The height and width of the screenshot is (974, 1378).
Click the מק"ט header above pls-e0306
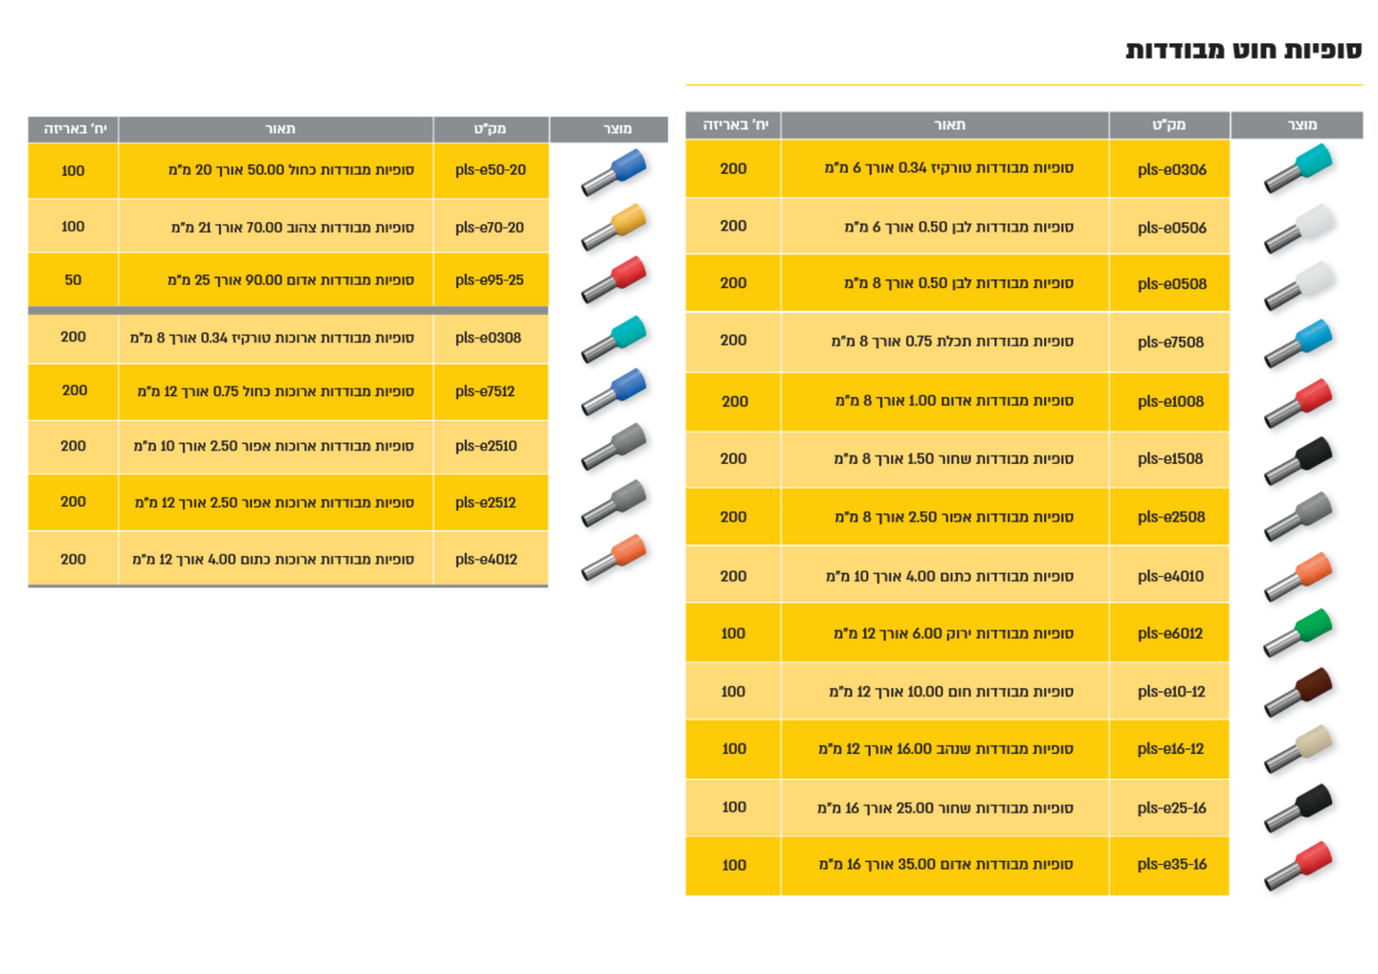[x=1168, y=125]
